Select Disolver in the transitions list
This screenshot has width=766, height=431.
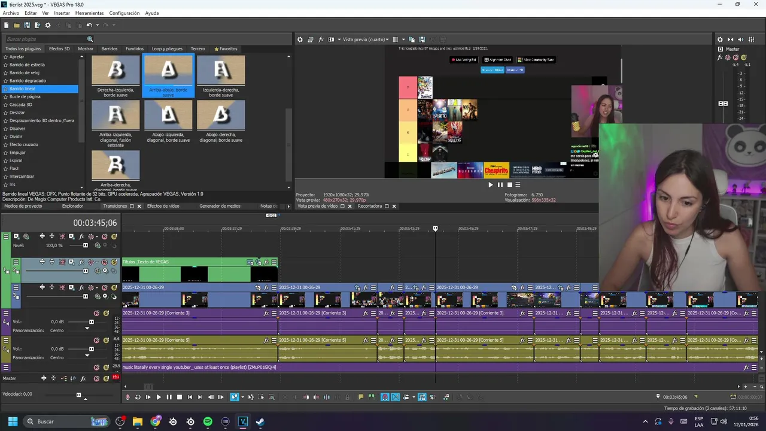pyautogui.click(x=17, y=129)
